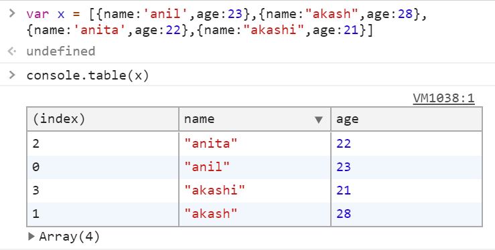Click index cell 1 in table
The width and height of the screenshot is (495, 250).
(103, 214)
